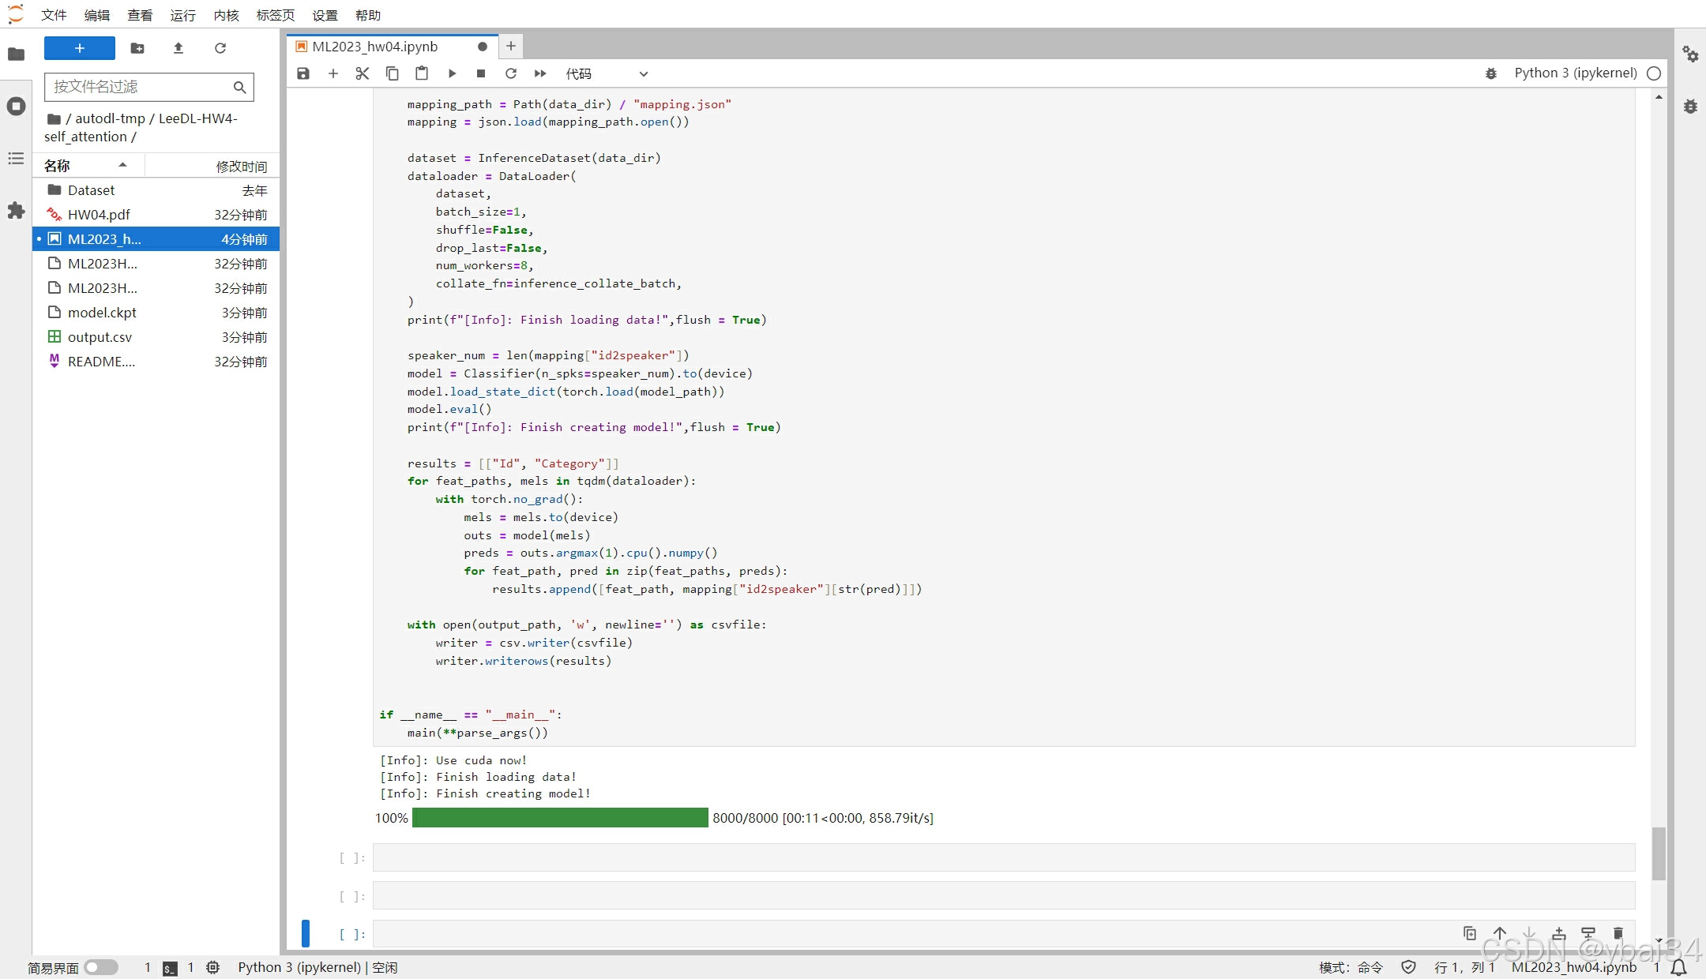Restart the kernel with the refresh icon
The width and height of the screenshot is (1706, 979).
tap(511, 73)
